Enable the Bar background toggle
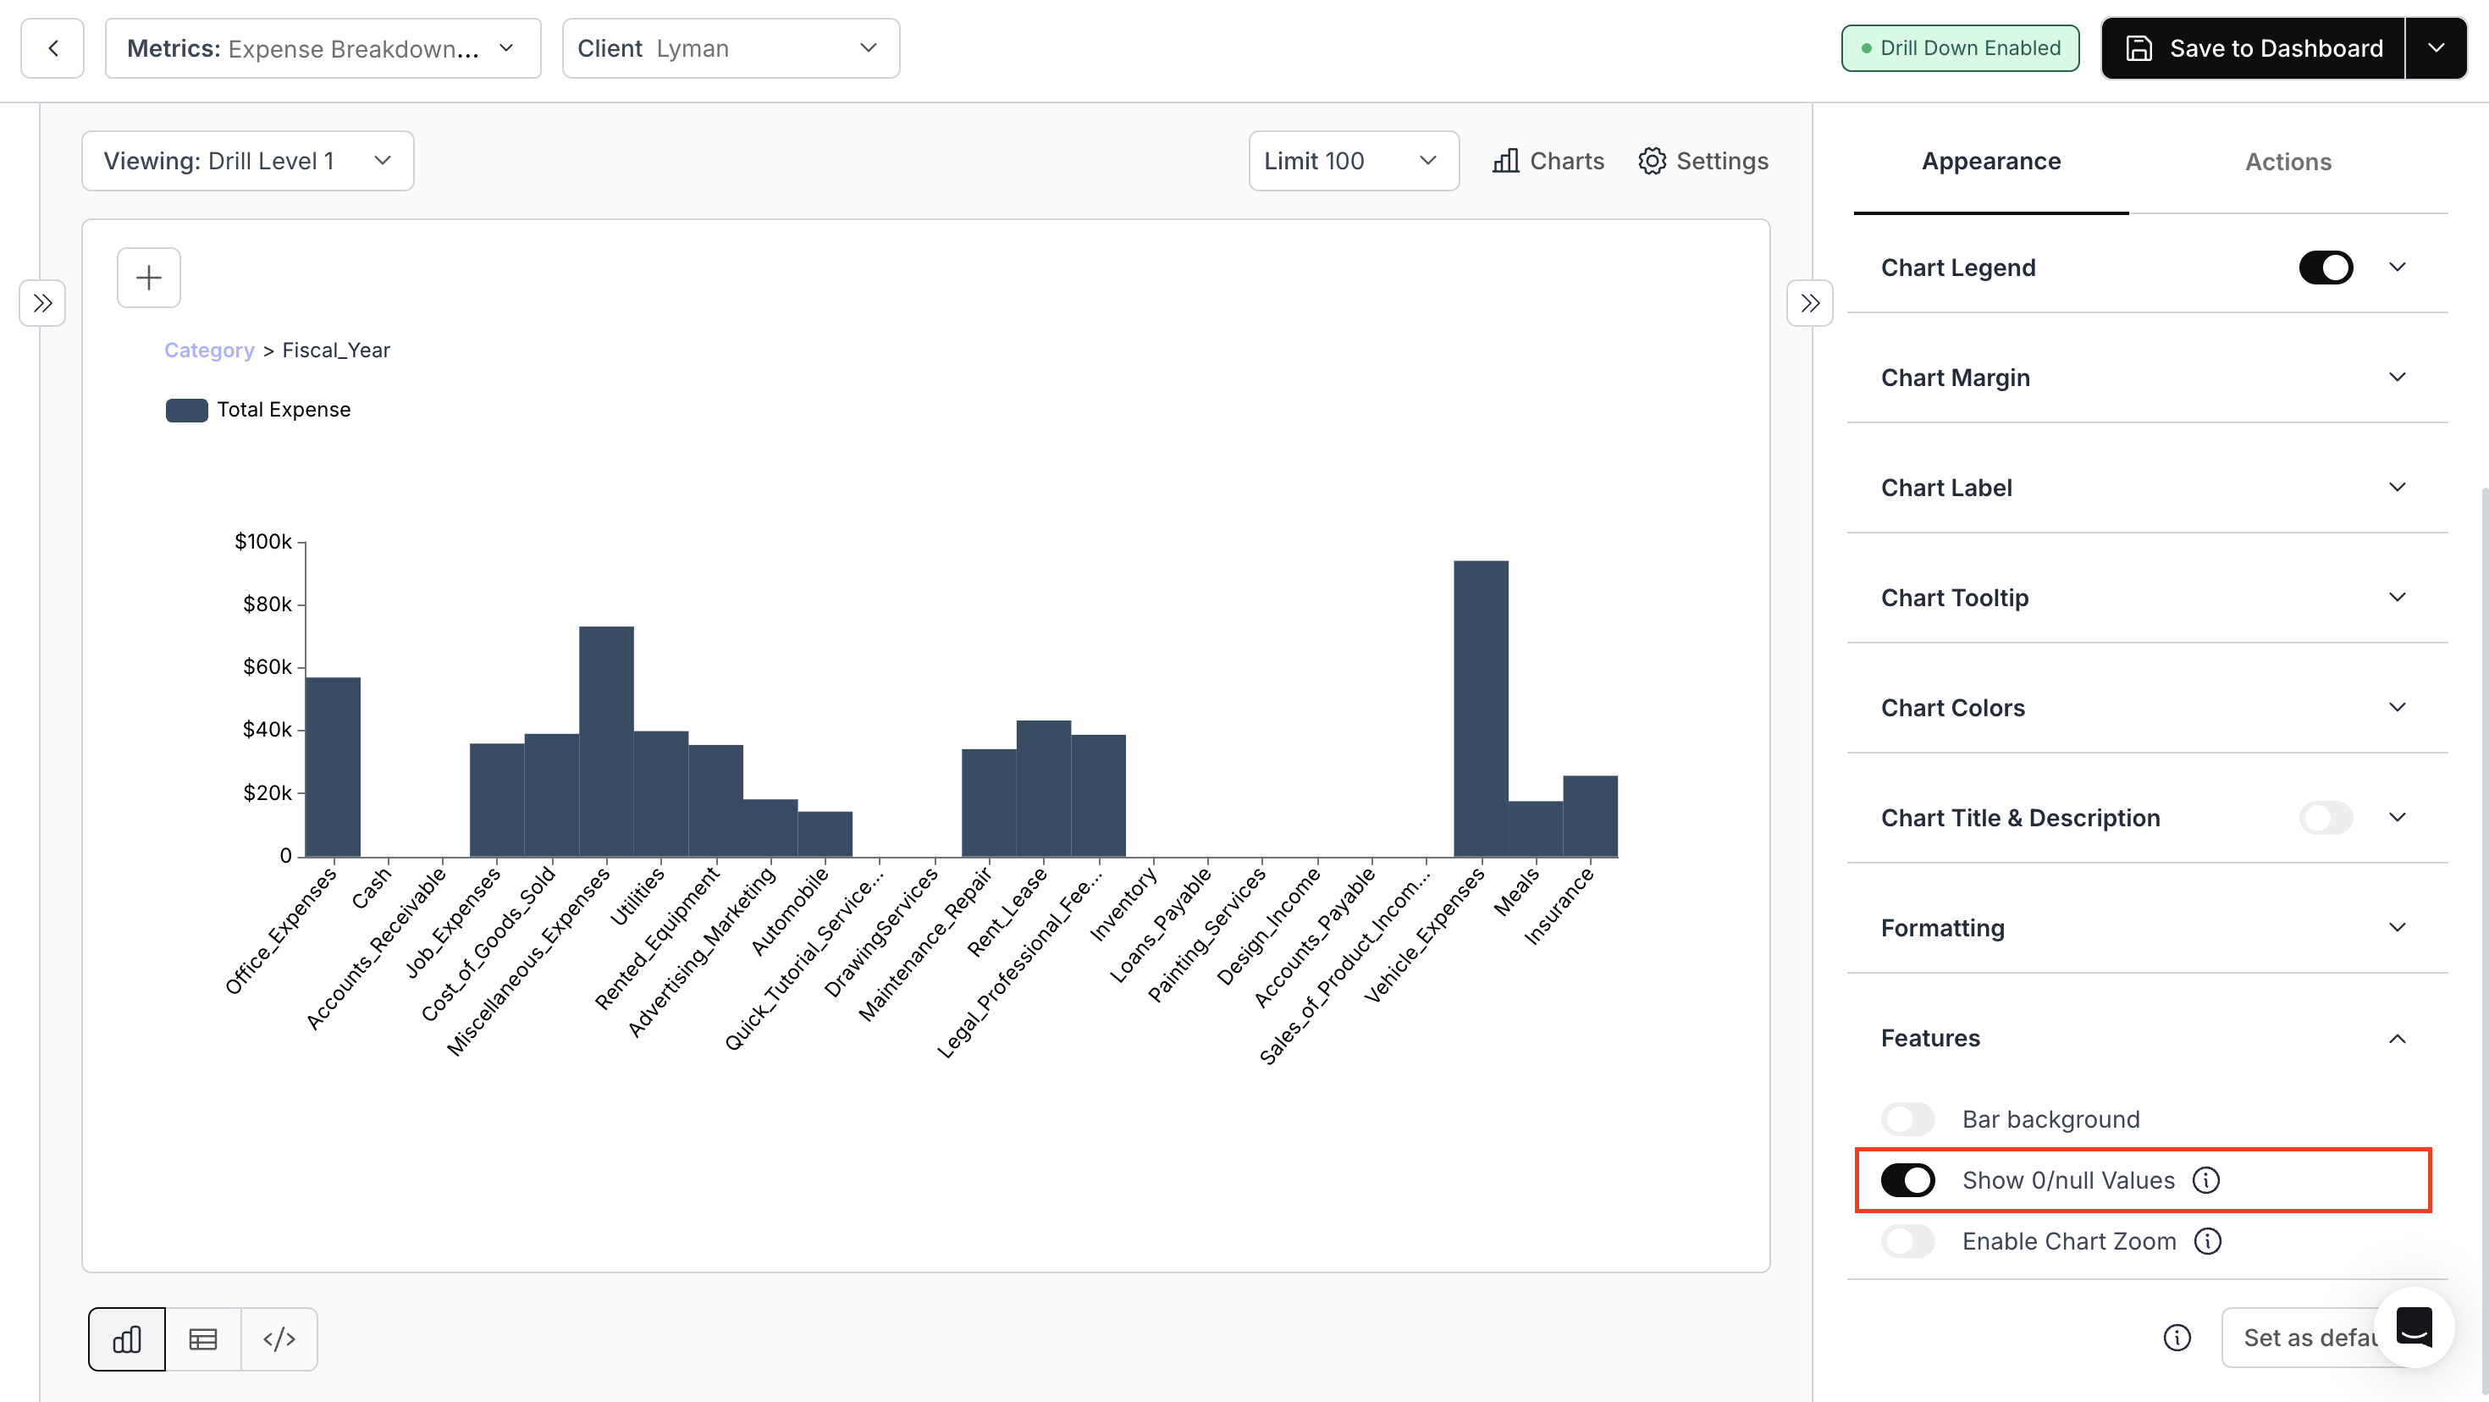Viewport: 2489px width, 1402px height. click(1907, 1119)
